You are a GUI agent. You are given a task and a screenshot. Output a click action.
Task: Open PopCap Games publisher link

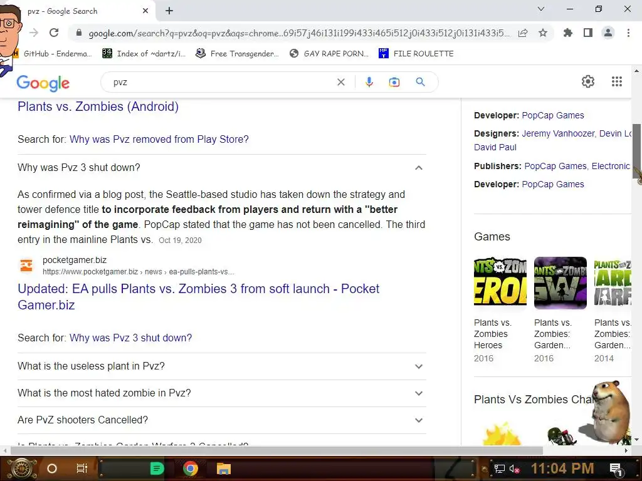(555, 166)
